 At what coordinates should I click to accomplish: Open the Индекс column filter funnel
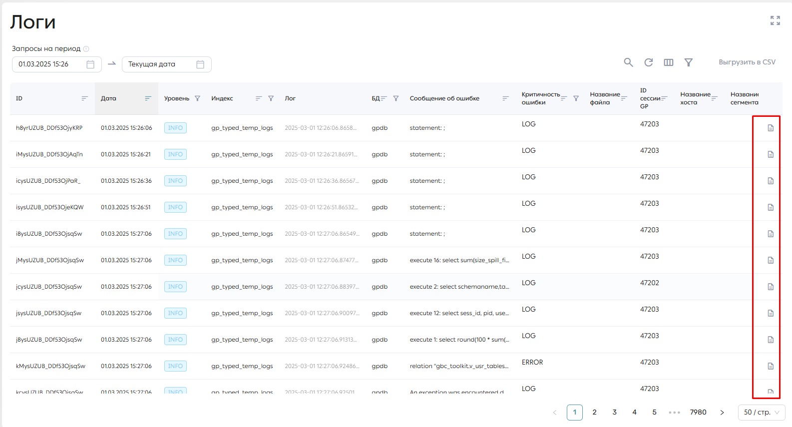tap(271, 98)
